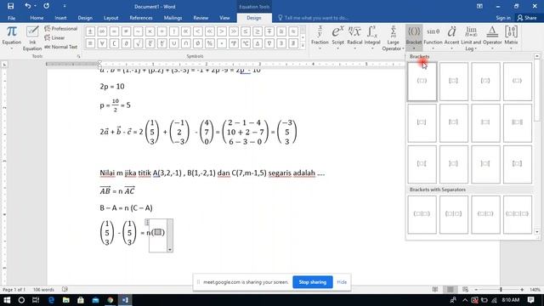Insert the square root symbol

pos(138,43)
